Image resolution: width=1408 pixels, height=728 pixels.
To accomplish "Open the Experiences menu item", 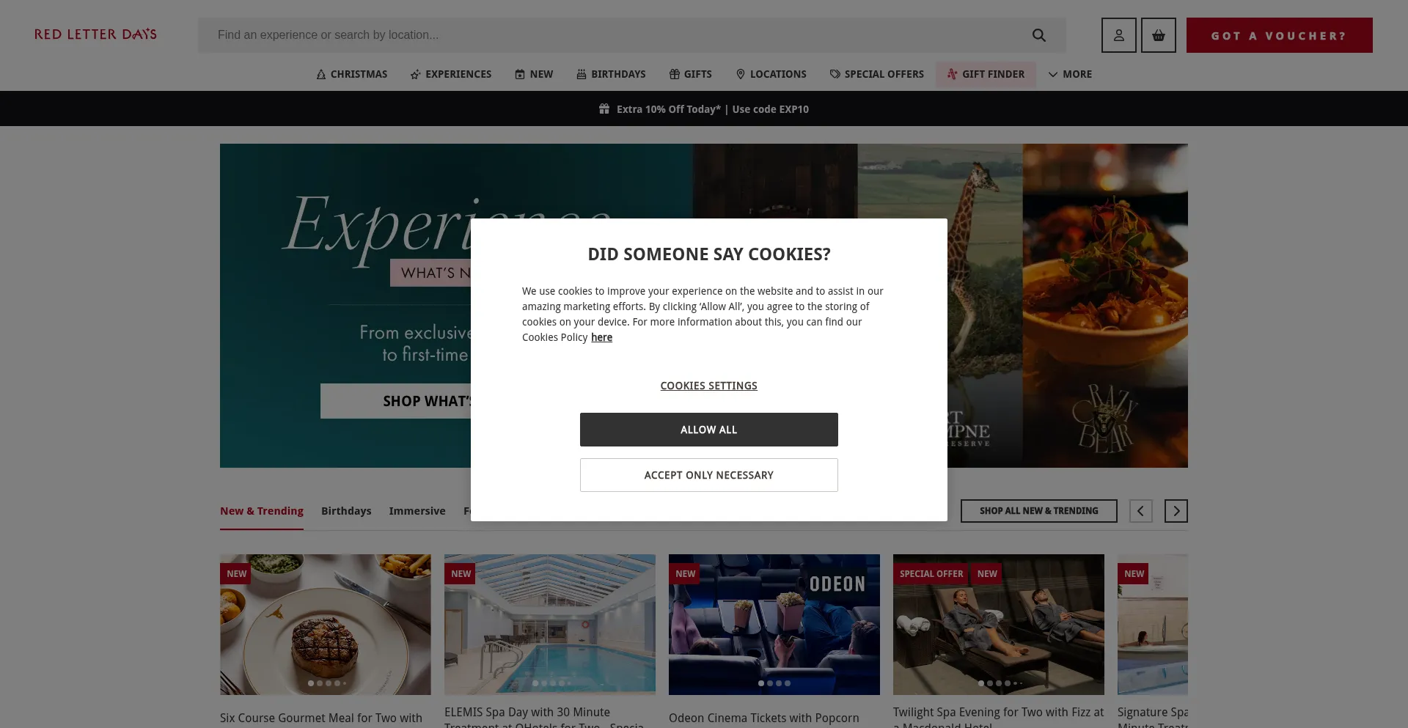I will [451, 74].
